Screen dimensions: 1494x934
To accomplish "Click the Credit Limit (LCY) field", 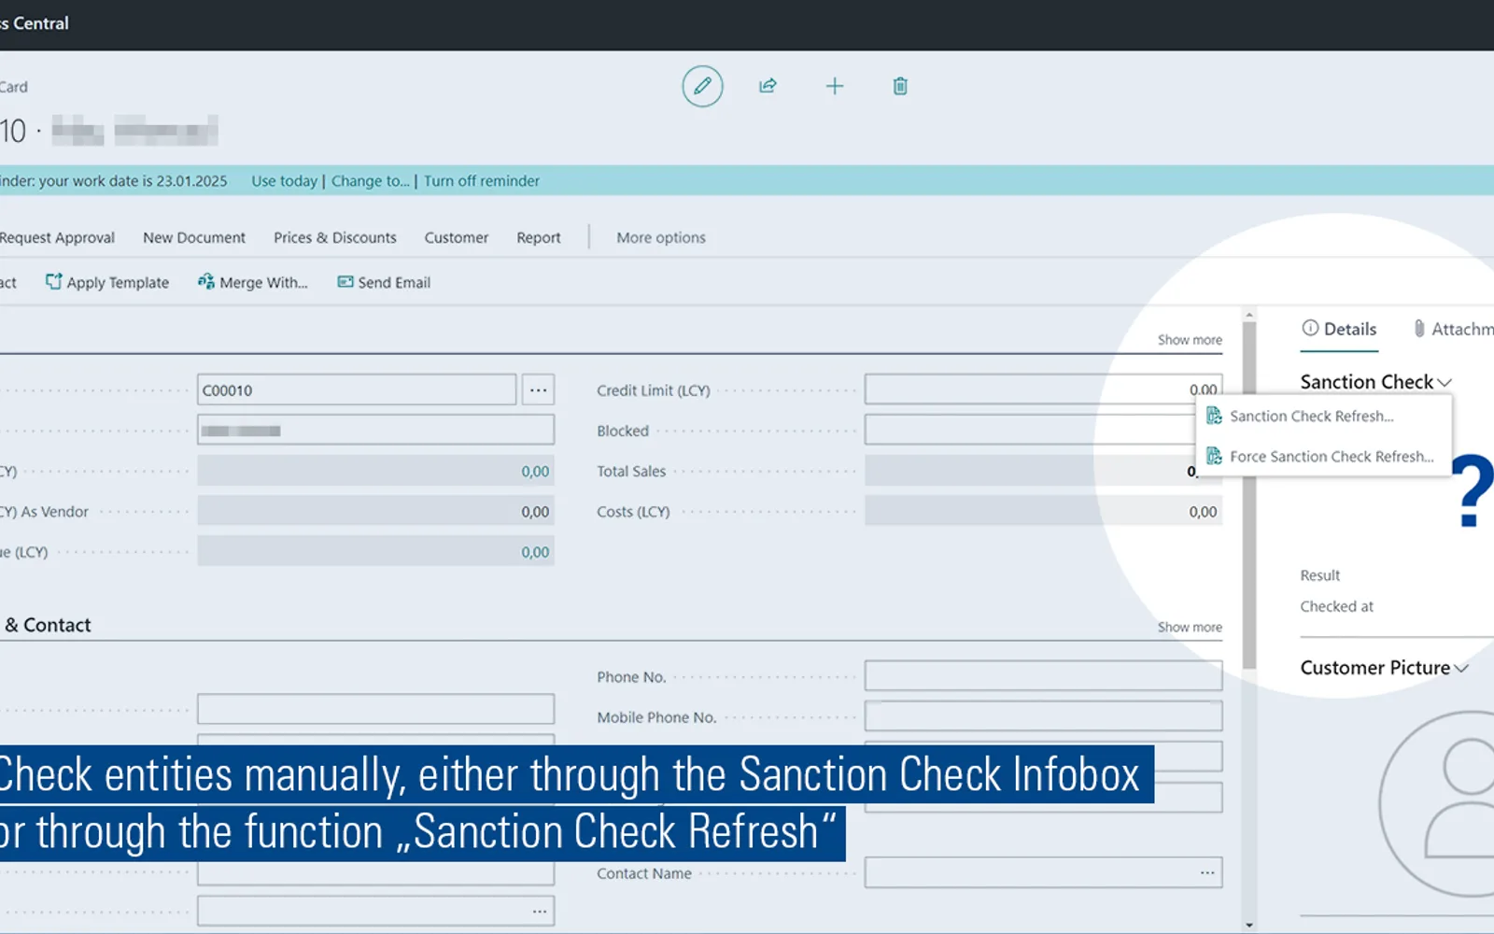I will pos(1043,389).
